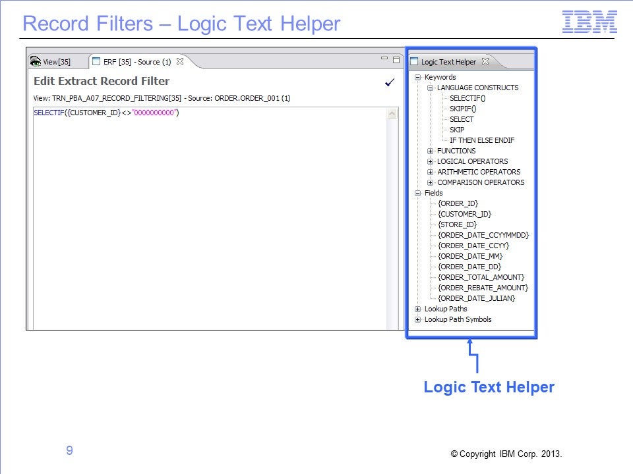This screenshot has height=474, width=633.
Task: Pick the IF THEN ELSE ENDIF construct
Action: coord(482,140)
